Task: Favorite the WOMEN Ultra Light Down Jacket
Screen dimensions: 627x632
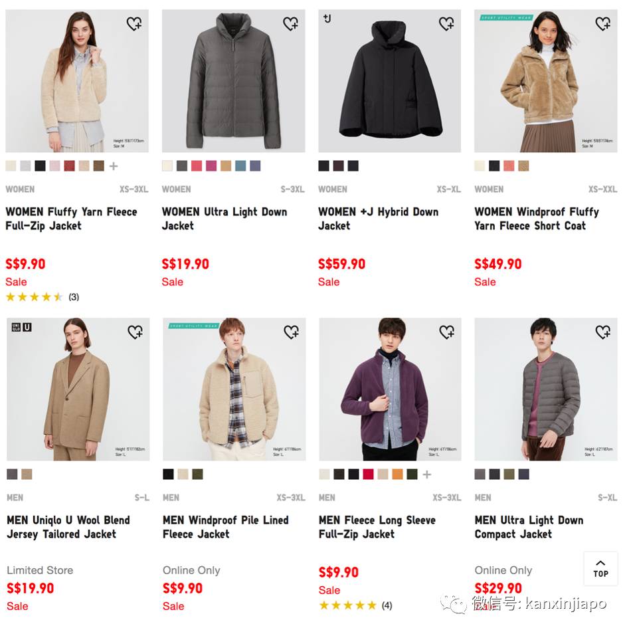Action: 290,25
